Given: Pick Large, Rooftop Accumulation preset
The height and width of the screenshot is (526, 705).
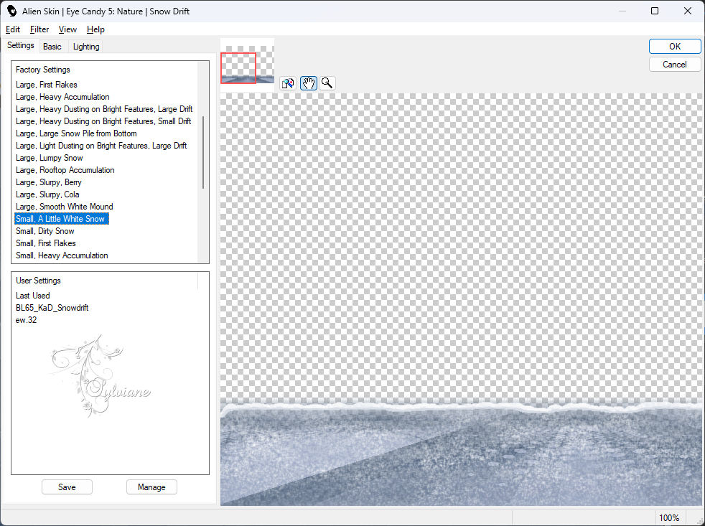Looking at the screenshot, I should tap(65, 170).
